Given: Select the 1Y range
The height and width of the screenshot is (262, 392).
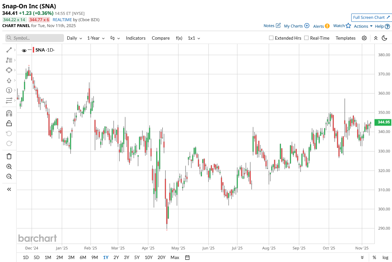Looking at the screenshot, I should click(x=105, y=257).
